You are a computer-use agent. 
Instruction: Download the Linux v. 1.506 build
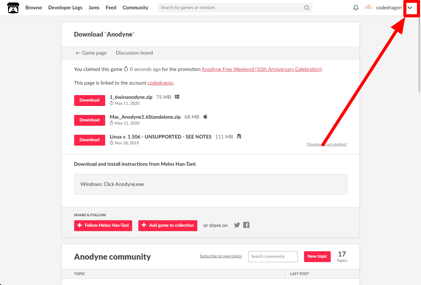[x=90, y=140]
